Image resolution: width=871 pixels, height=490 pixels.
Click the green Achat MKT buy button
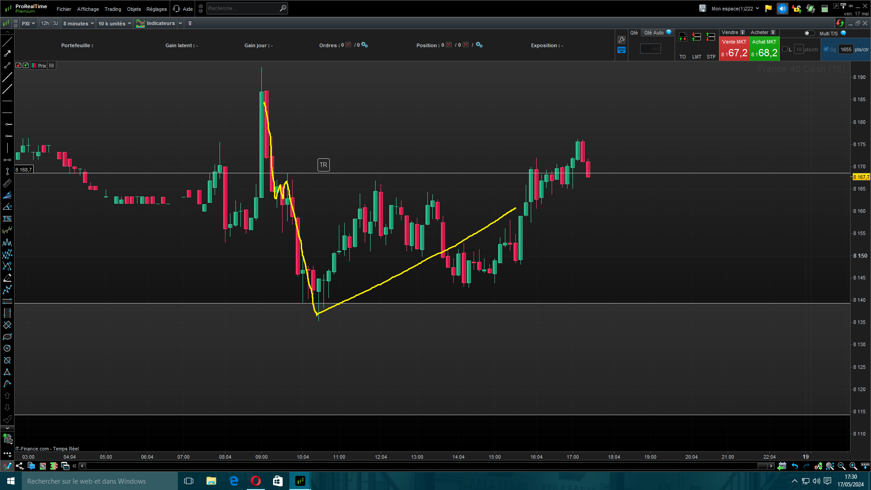[x=764, y=49]
